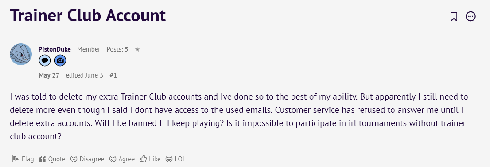Click the star rank icon
Screen dimensions: 490x167
tap(137, 49)
